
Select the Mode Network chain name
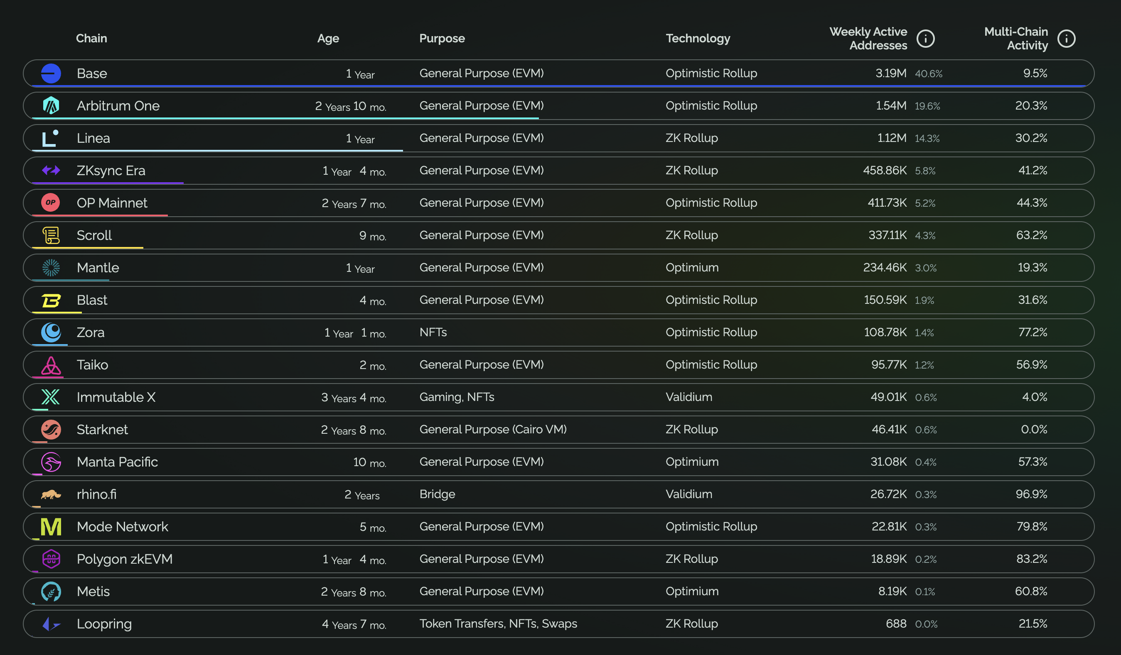(x=123, y=527)
